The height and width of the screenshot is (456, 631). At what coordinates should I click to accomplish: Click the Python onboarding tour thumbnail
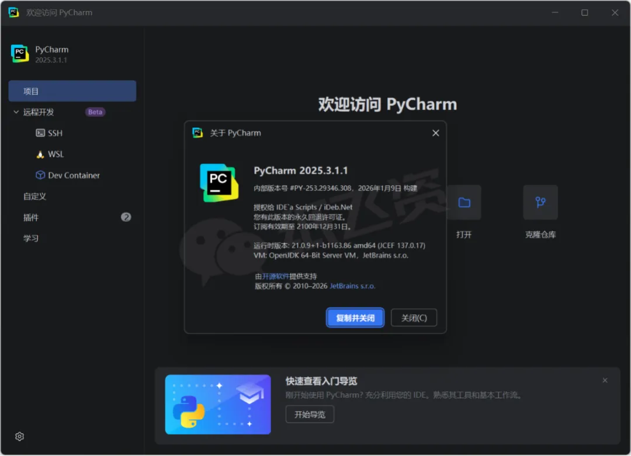pos(218,405)
